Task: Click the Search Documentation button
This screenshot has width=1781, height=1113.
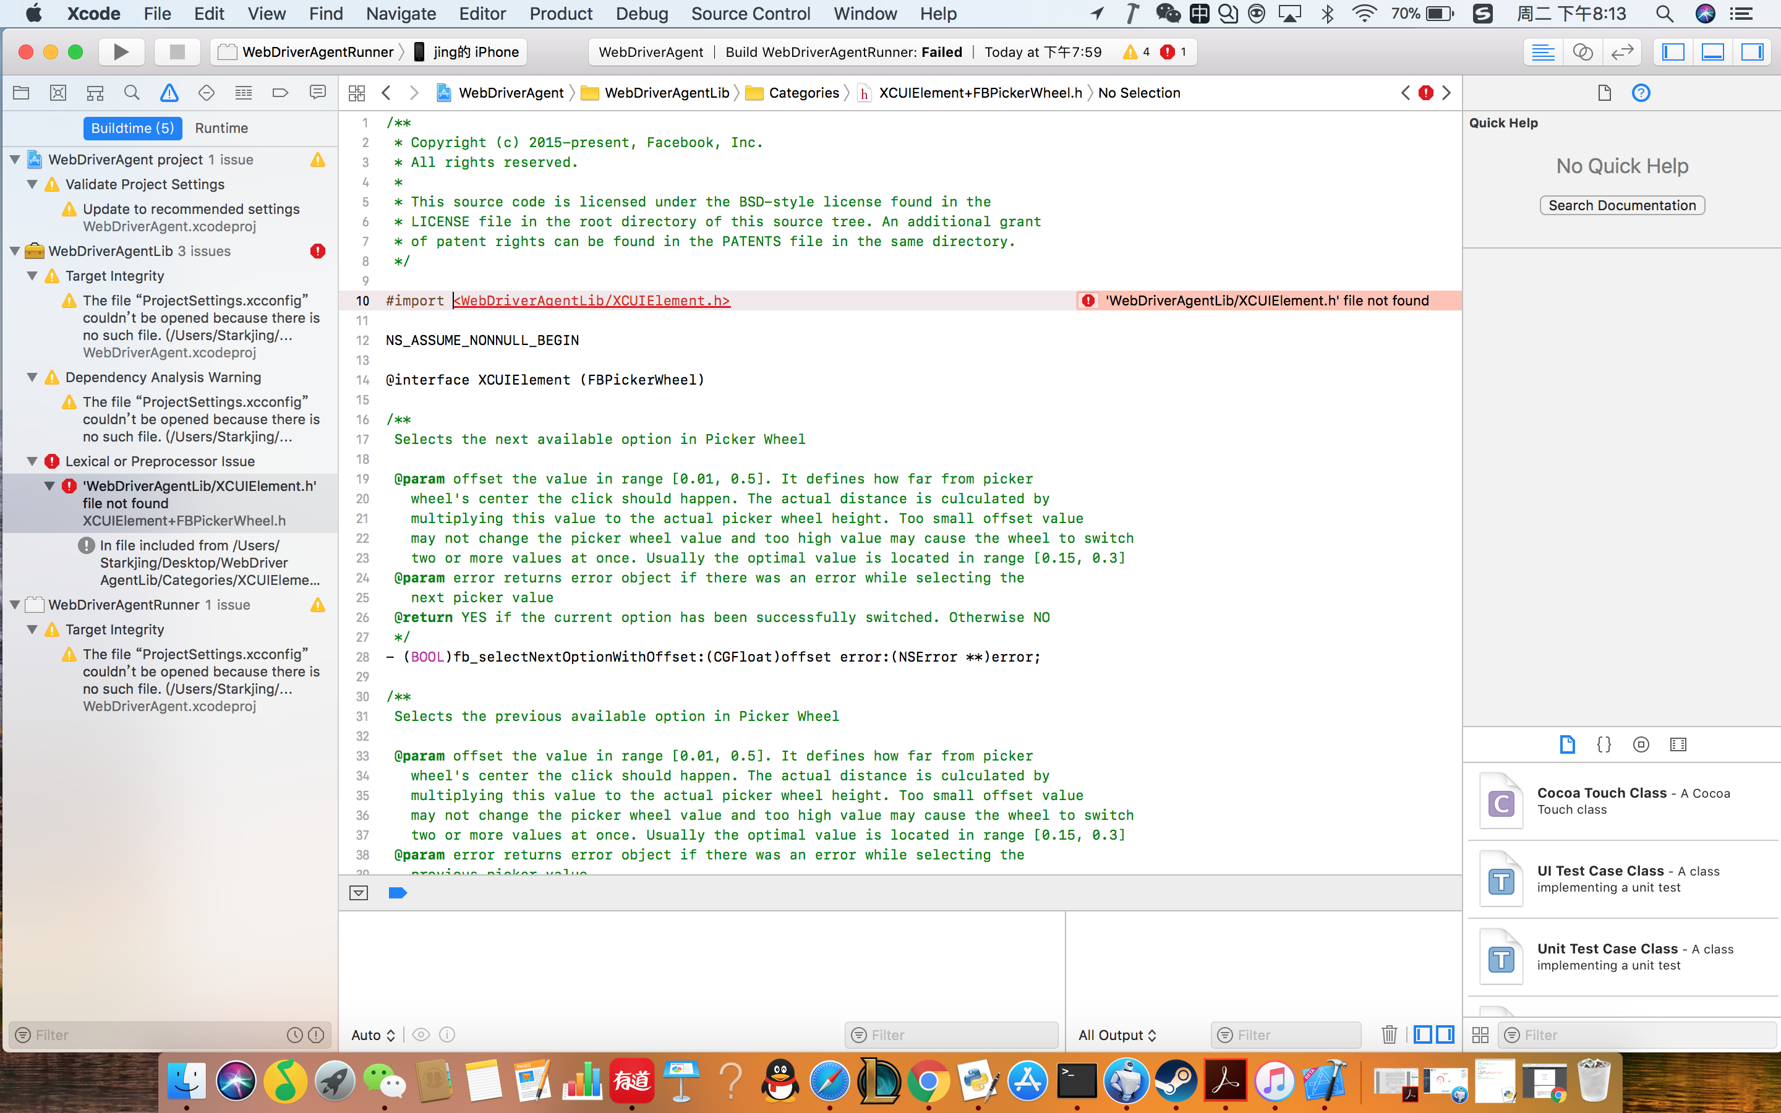Action: click(x=1621, y=205)
